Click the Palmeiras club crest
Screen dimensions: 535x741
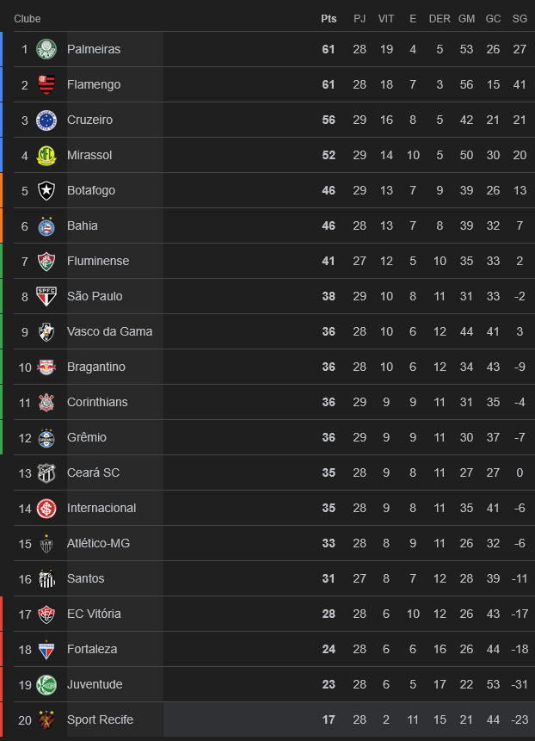(x=46, y=49)
